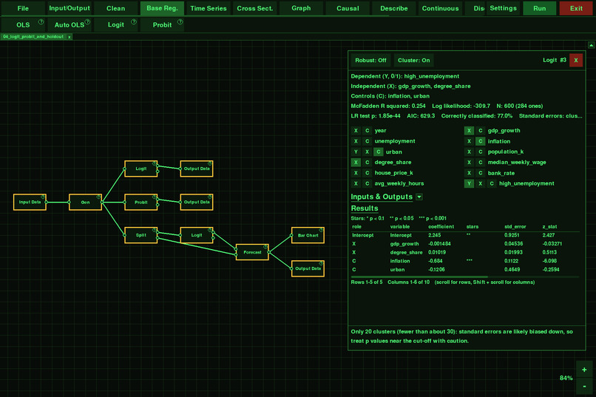Set unemployment as a C control
The height and width of the screenshot is (397, 596).
coord(368,141)
